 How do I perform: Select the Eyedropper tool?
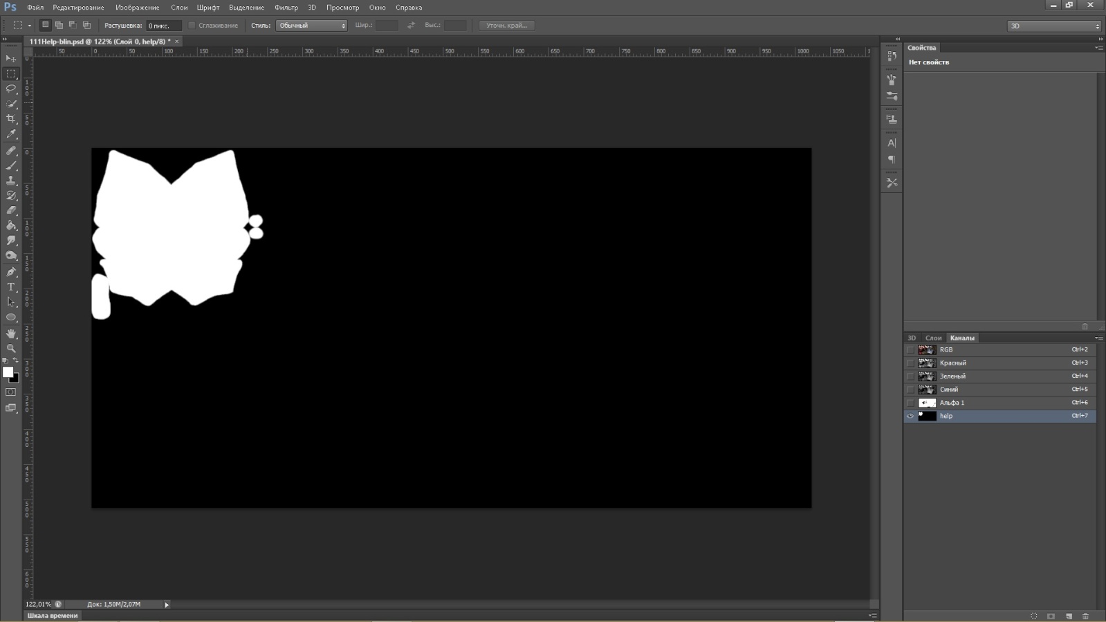click(11, 134)
